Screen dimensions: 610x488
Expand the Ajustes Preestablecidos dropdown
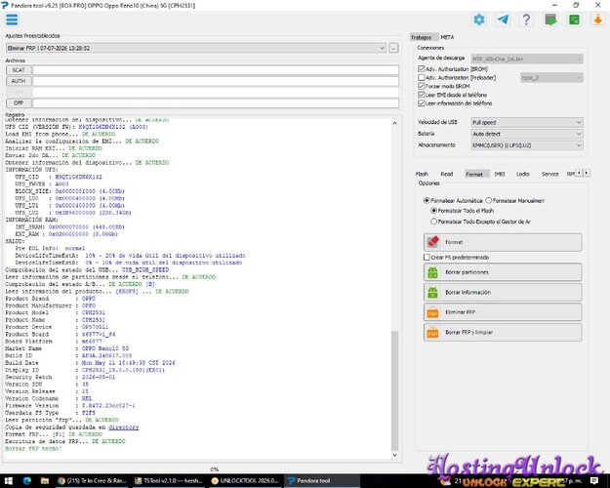pos(196,48)
